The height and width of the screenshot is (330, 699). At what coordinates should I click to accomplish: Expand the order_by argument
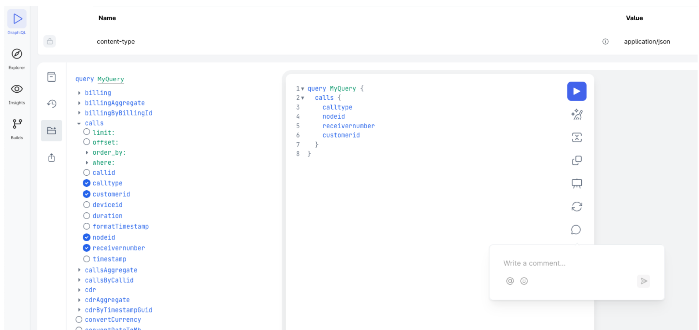(x=87, y=153)
